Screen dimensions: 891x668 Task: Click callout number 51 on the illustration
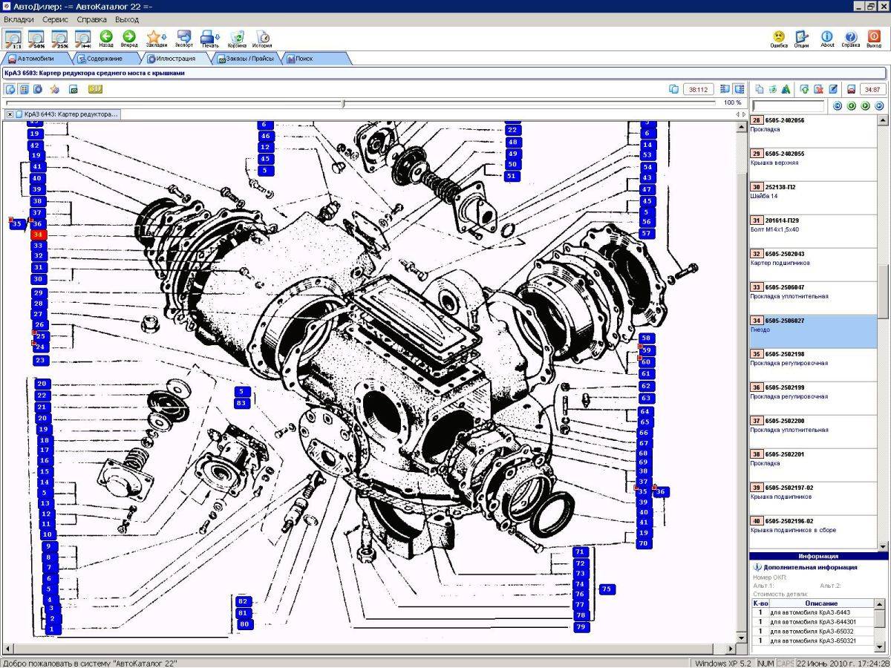tap(512, 177)
